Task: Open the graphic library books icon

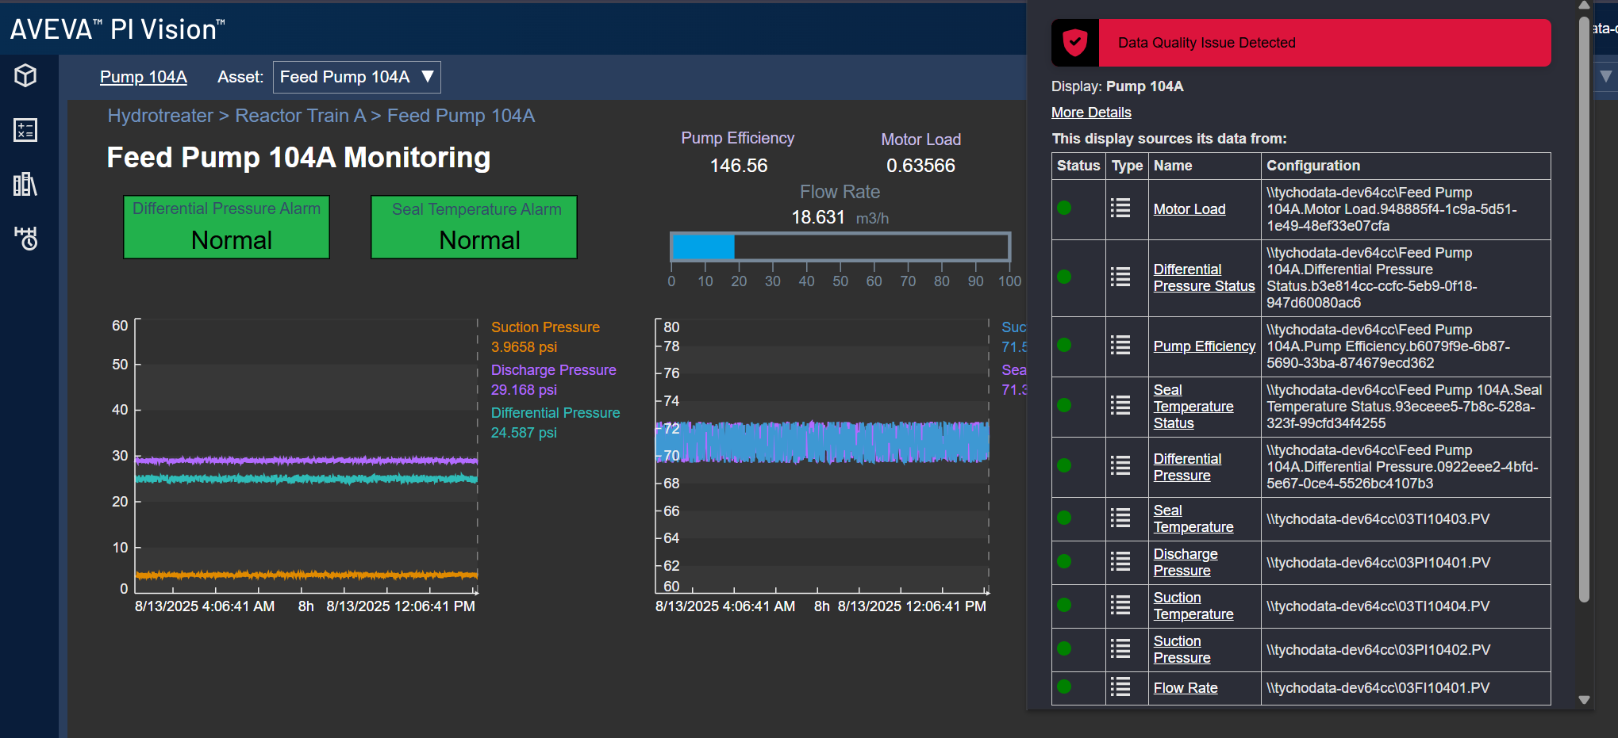Action: pos(25,184)
